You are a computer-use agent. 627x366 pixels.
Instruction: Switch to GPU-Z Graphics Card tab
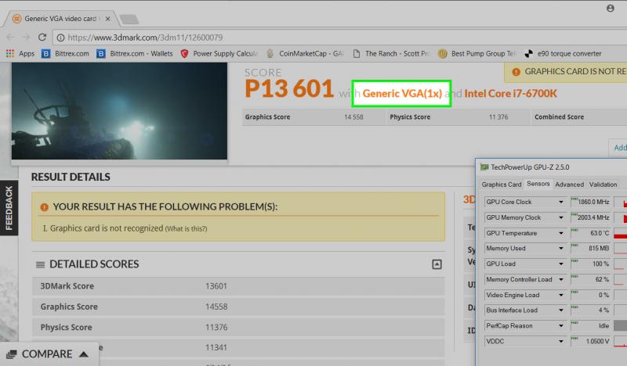pyautogui.click(x=502, y=185)
